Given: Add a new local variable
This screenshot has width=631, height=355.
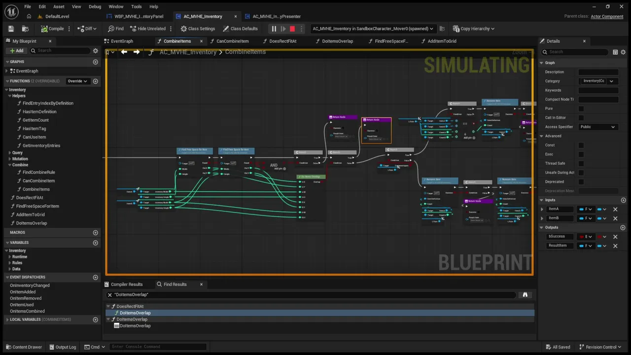Looking at the screenshot, I should click(96, 319).
